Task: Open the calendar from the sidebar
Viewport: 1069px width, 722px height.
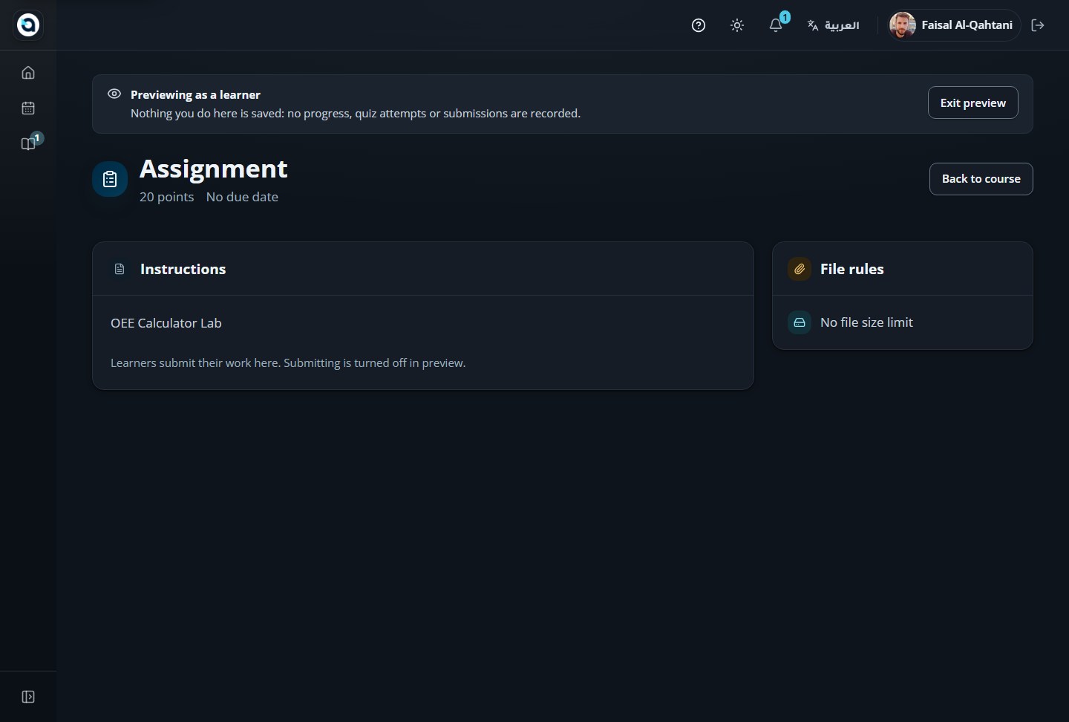Action: (x=28, y=108)
